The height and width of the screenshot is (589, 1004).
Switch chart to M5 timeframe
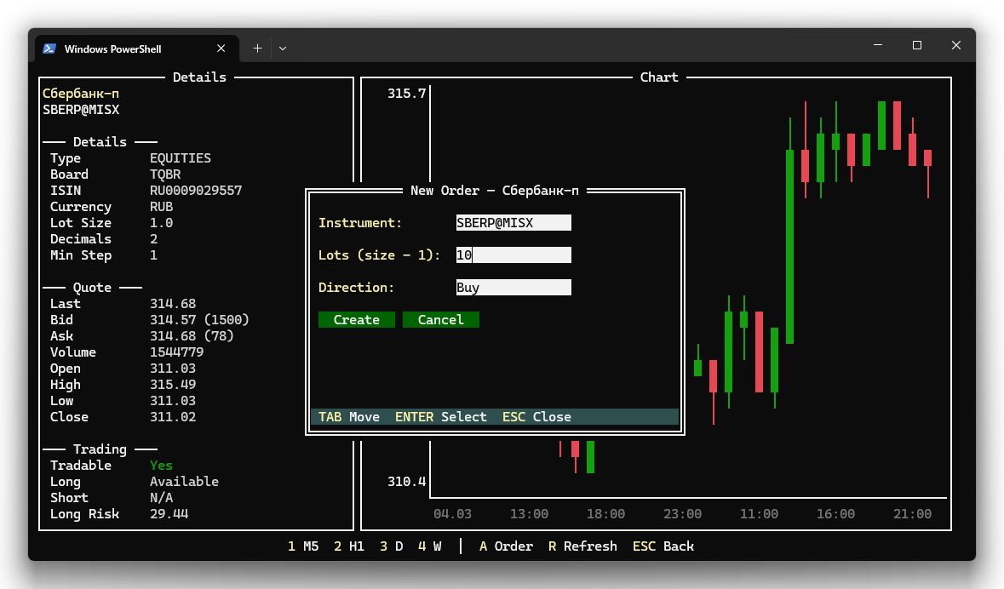(x=303, y=546)
